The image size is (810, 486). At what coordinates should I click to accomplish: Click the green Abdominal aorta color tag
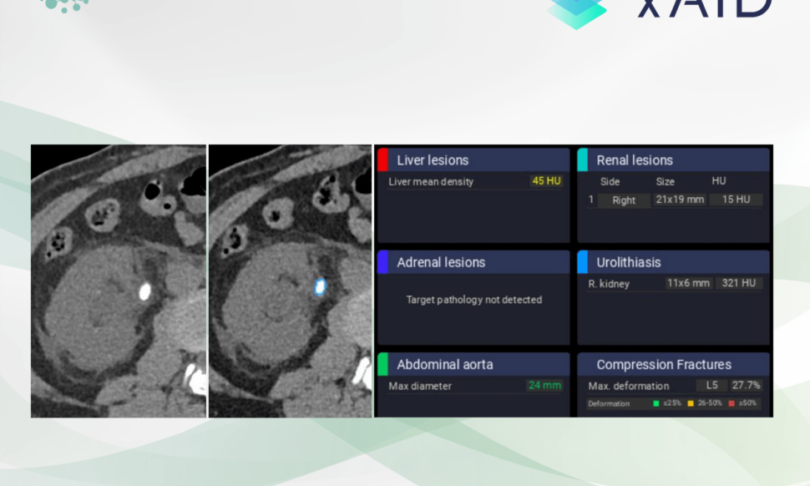pyautogui.click(x=382, y=364)
